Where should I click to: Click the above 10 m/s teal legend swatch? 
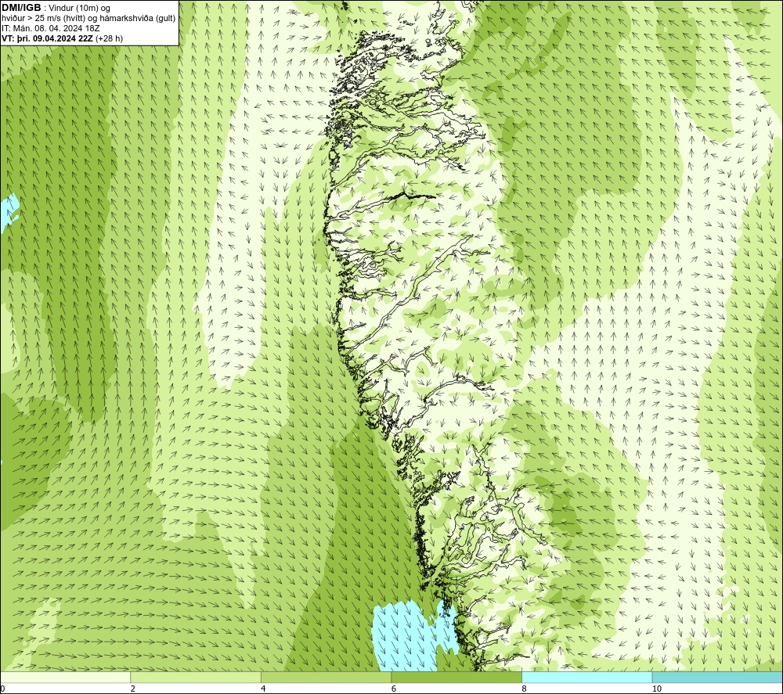717,677
